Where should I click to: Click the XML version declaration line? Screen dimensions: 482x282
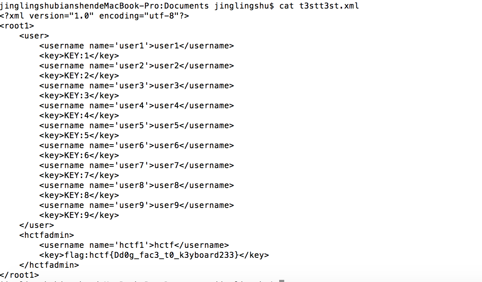(95, 16)
